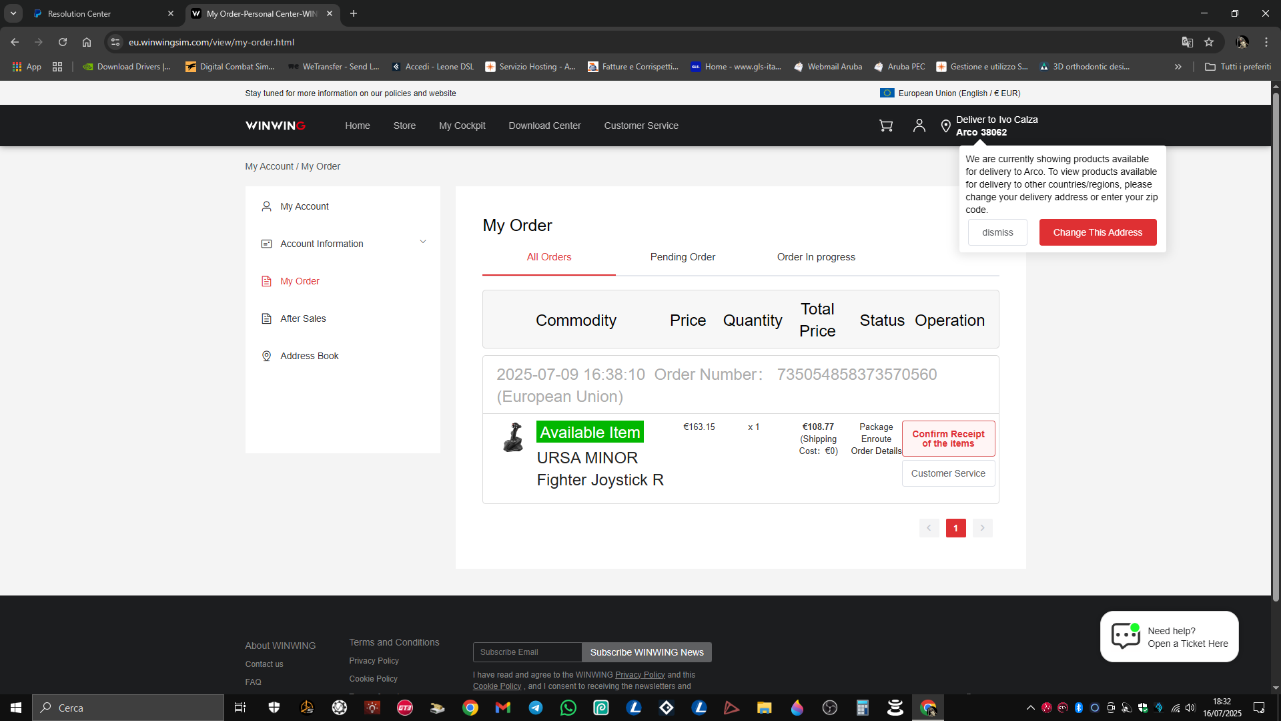
Task: Click Change This Address button
Action: (x=1098, y=232)
